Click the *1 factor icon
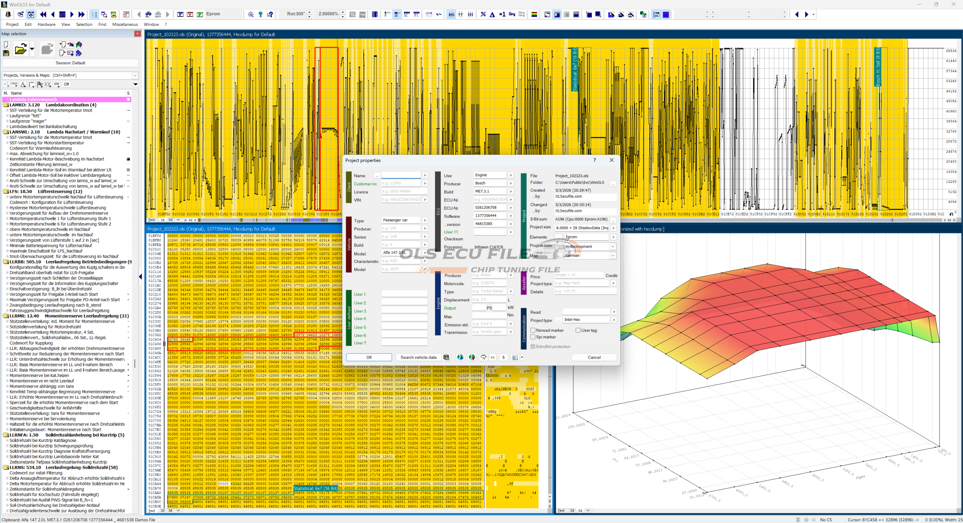This screenshot has width=963, height=523. 502,14
